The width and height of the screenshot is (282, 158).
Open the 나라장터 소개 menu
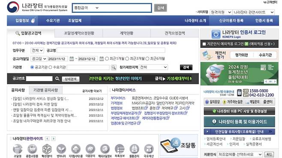click(x=195, y=20)
